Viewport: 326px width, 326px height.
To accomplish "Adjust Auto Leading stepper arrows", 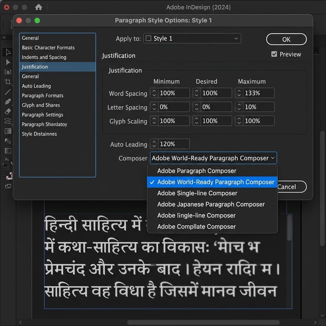I will point(154,144).
